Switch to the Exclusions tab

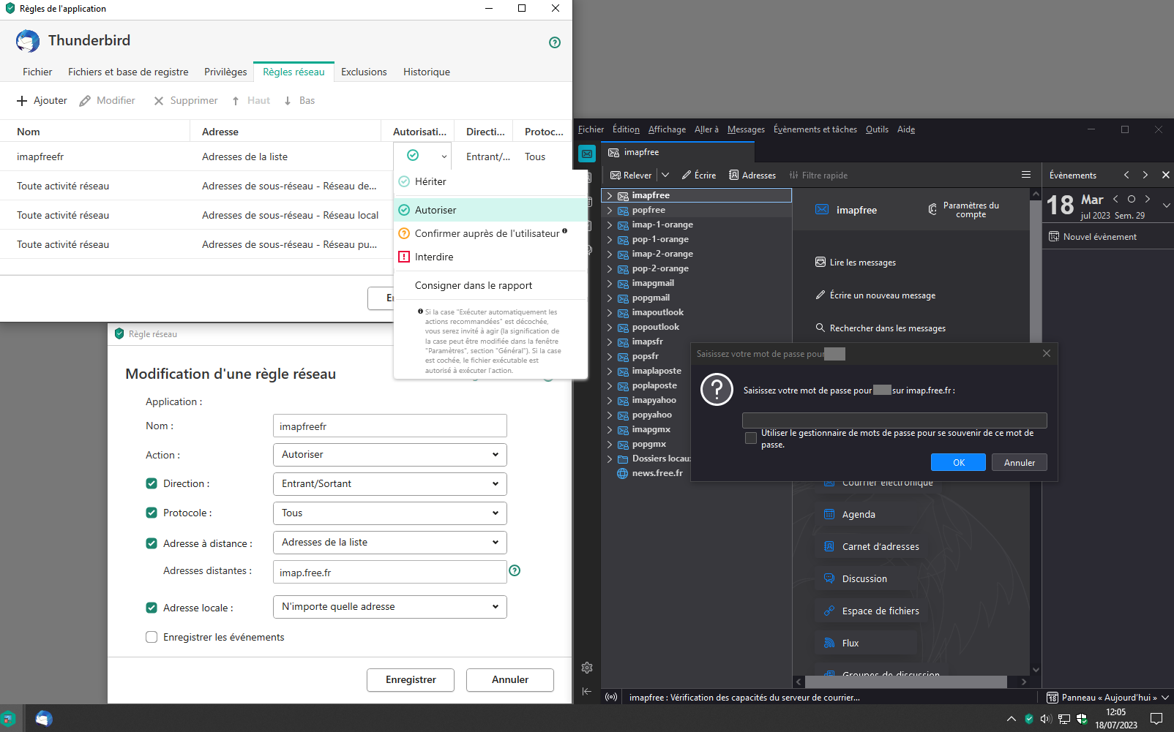364,72
